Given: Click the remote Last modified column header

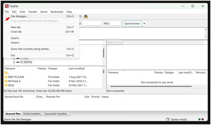Looking at the screenshot, I should point(186,73).
